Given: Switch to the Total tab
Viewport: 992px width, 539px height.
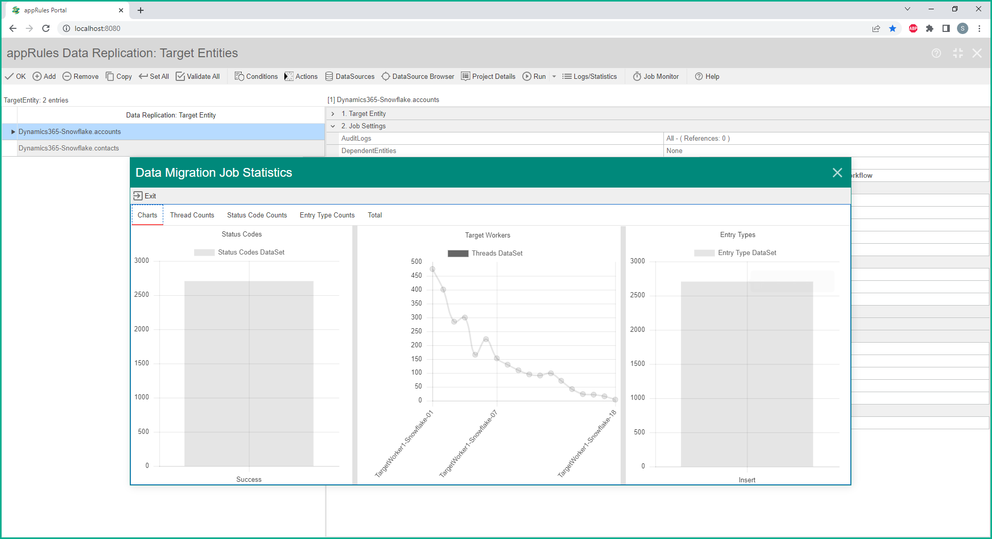Looking at the screenshot, I should click(x=375, y=215).
